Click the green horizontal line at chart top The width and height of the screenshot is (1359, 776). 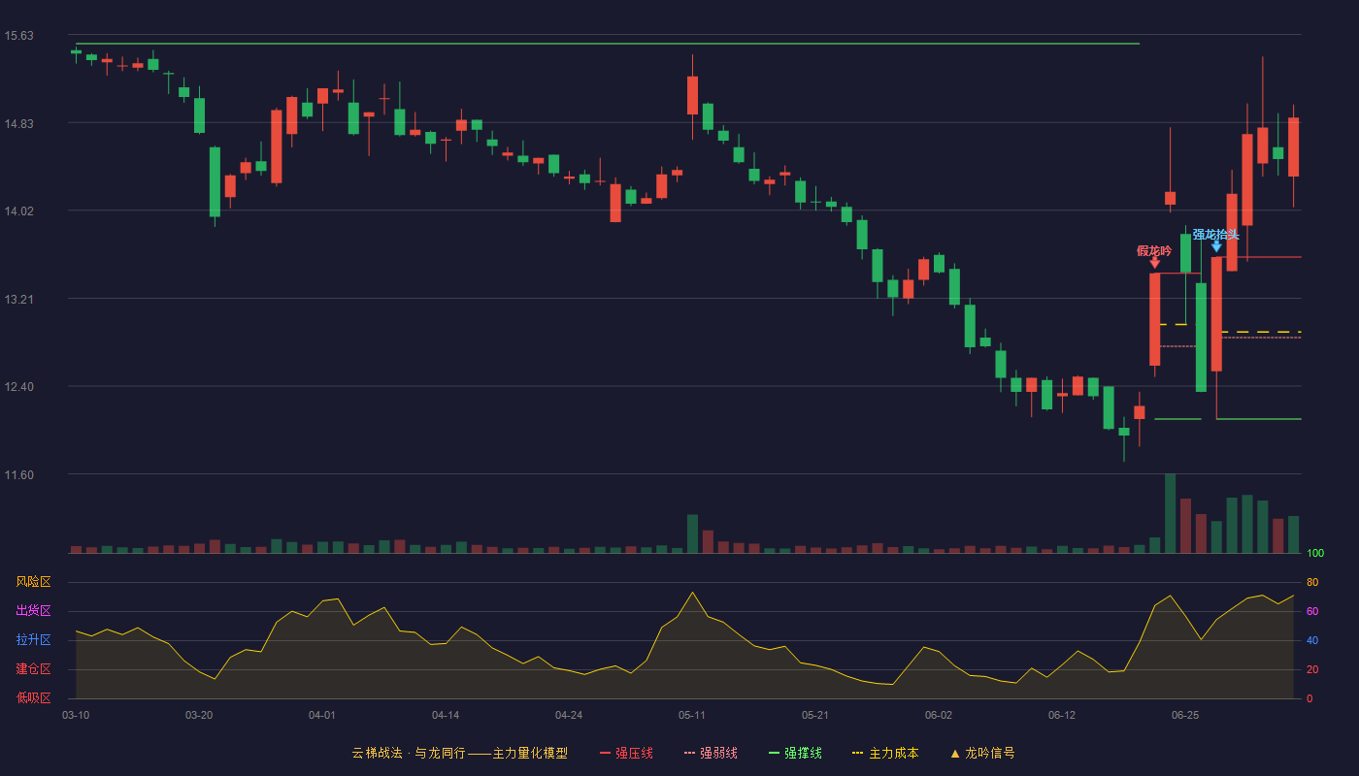tap(607, 44)
